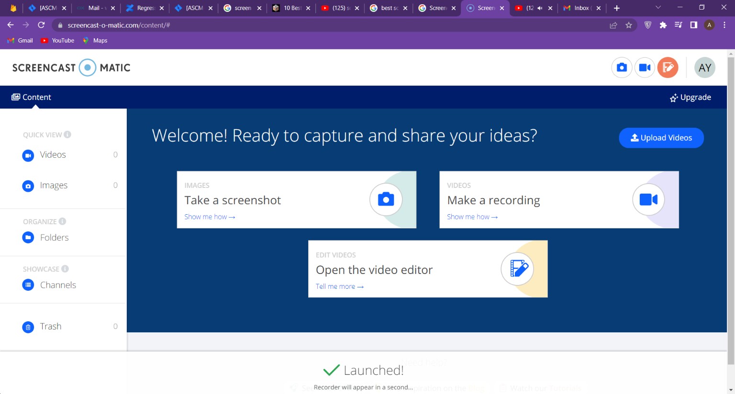Screen dimensions: 735x394
Task: Click the camera icon on the screenshot card
Action: pos(386,199)
